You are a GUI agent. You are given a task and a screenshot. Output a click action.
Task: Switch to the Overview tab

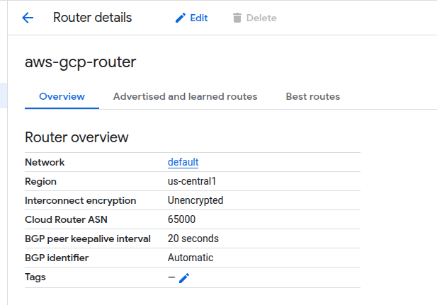click(x=62, y=96)
